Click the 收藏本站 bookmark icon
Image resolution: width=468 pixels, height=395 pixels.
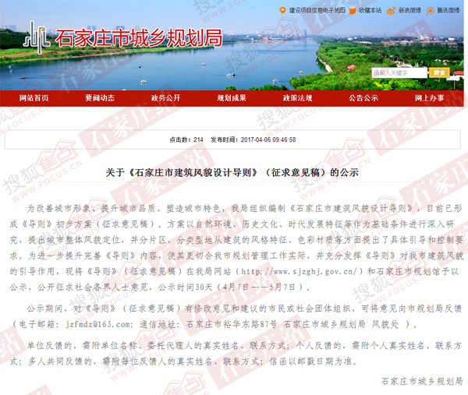(x=352, y=11)
